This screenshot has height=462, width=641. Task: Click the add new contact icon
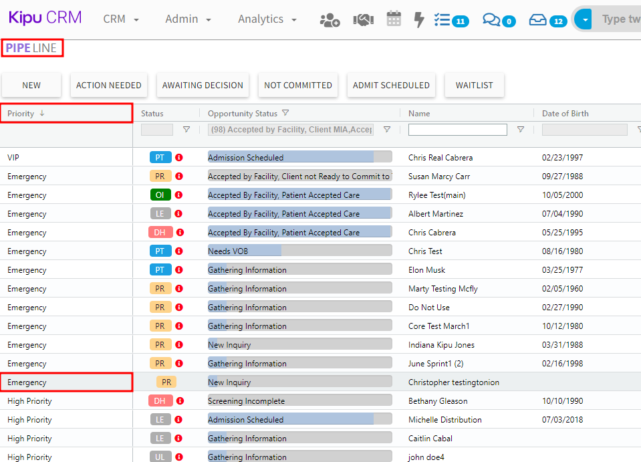[x=330, y=19]
